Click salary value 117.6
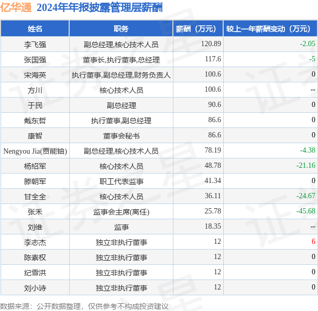The image size is (318, 311). 213,59
